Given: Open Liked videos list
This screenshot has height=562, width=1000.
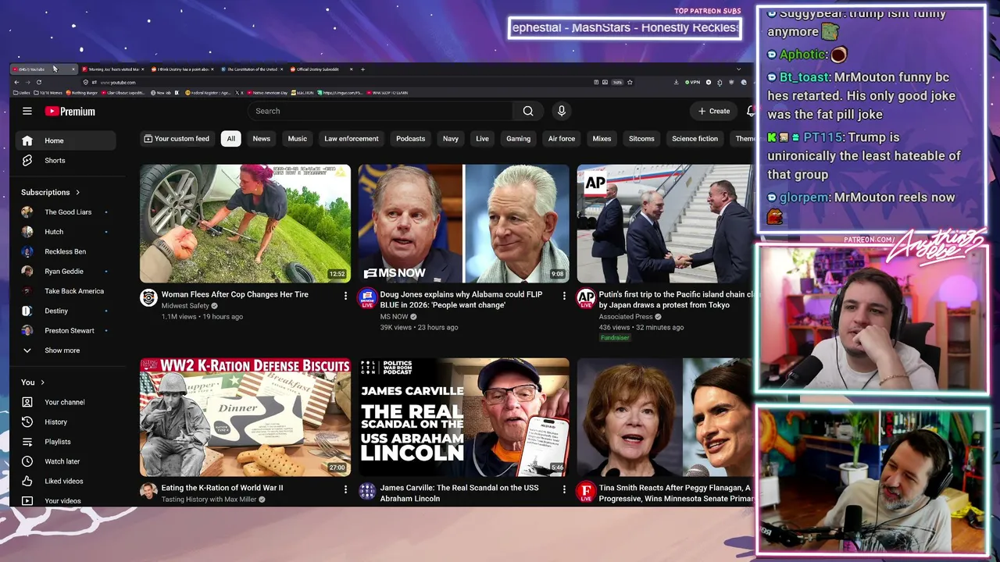Looking at the screenshot, I should pos(66,481).
